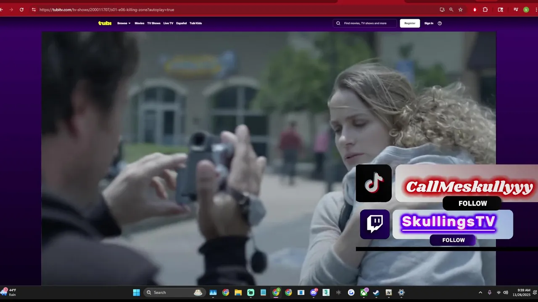The height and width of the screenshot is (302, 538).
Task: Click the magnifier icon in Tubi search
Action: click(338, 23)
